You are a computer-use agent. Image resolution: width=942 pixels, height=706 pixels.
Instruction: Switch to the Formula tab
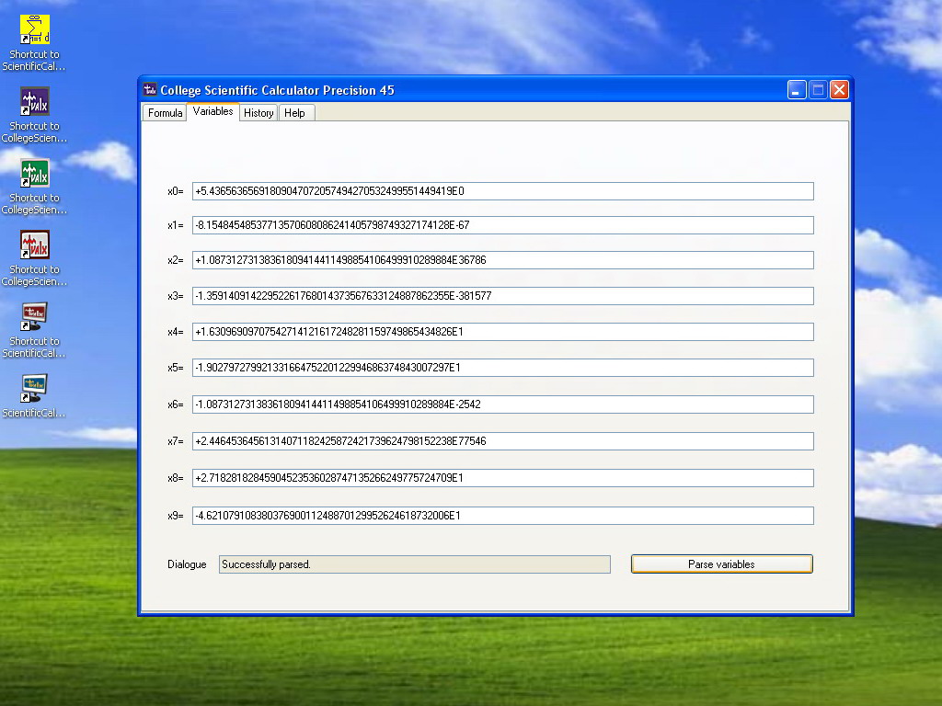pos(165,113)
